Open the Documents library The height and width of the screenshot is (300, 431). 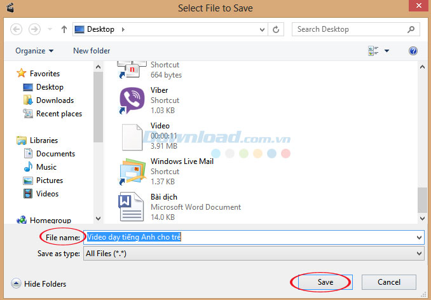(x=55, y=154)
